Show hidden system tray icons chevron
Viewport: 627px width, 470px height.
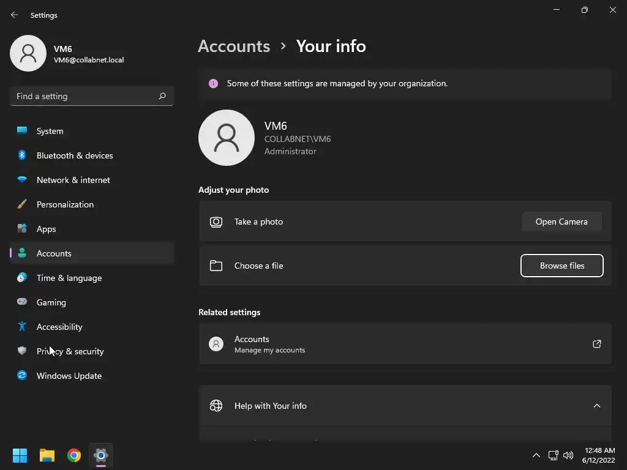click(536, 455)
